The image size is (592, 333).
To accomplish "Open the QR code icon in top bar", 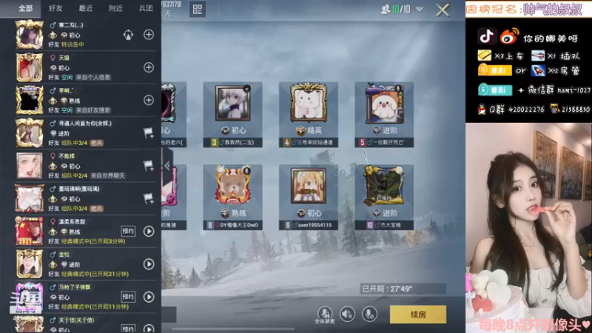I will coord(198,10).
